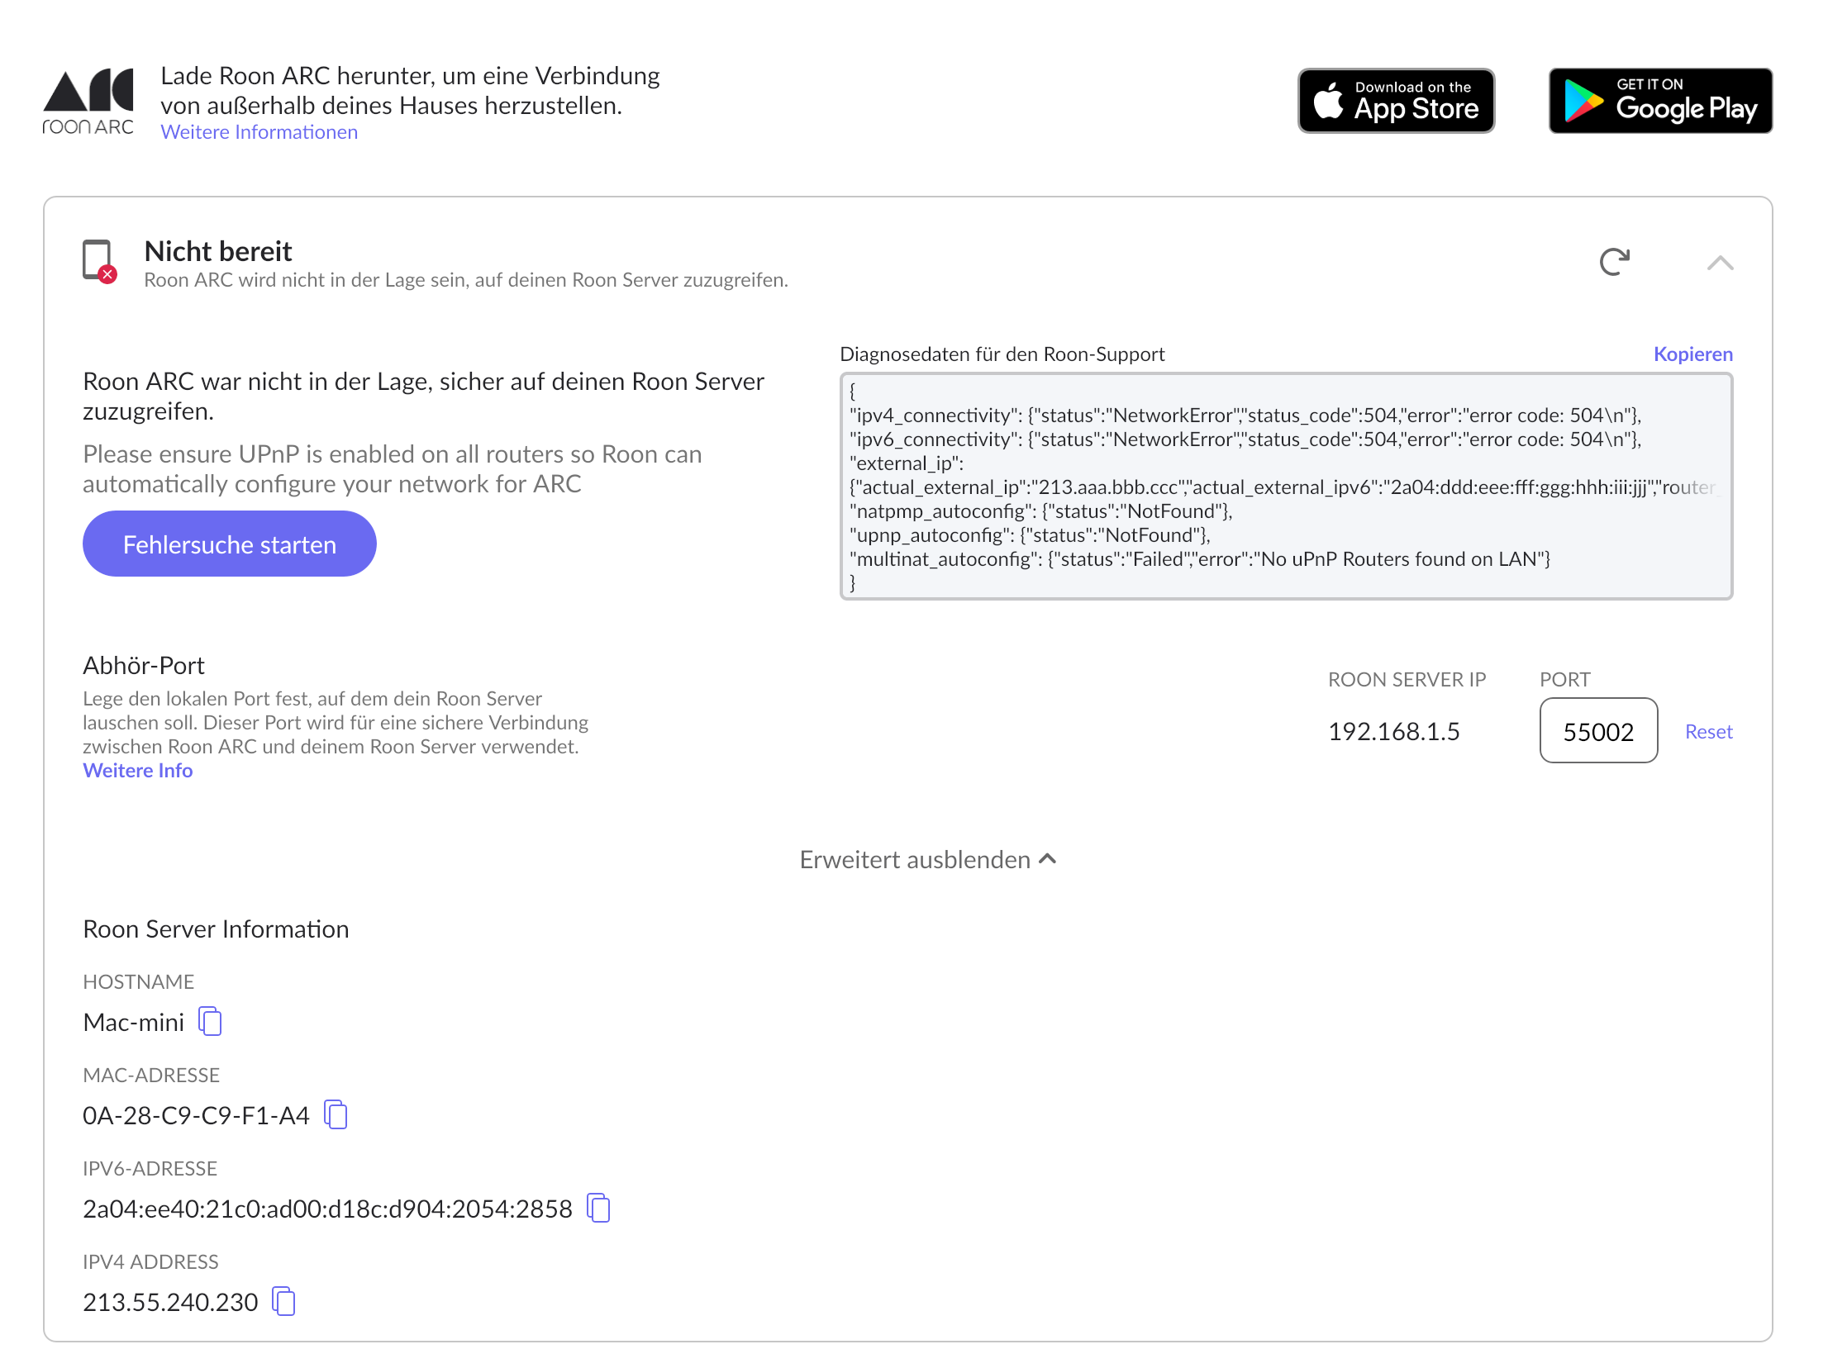
Task: Click the refresh status icon
Action: pyautogui.click(x=1614, y=262)
